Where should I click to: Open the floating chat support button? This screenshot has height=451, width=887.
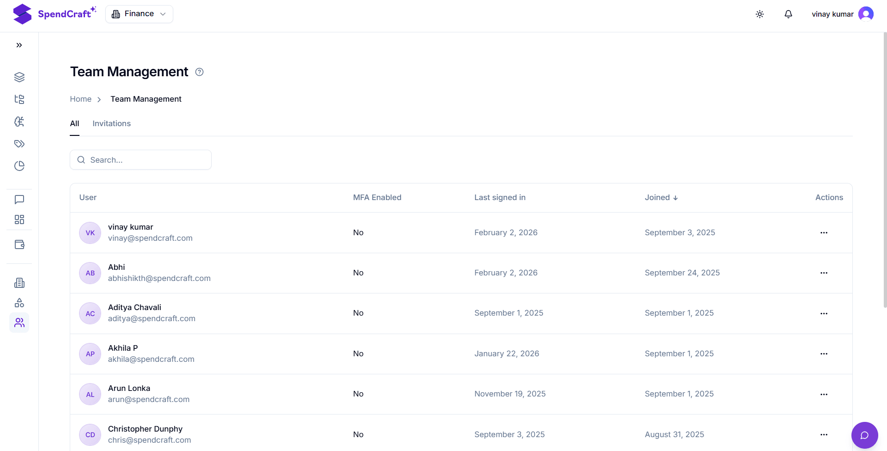point(864,435)
